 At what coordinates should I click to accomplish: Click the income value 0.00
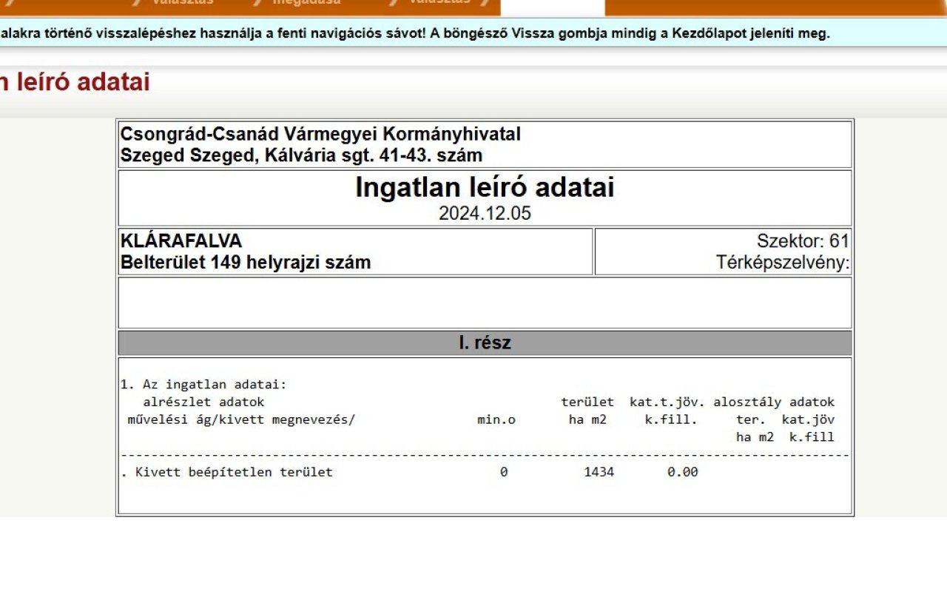[682, 472]
